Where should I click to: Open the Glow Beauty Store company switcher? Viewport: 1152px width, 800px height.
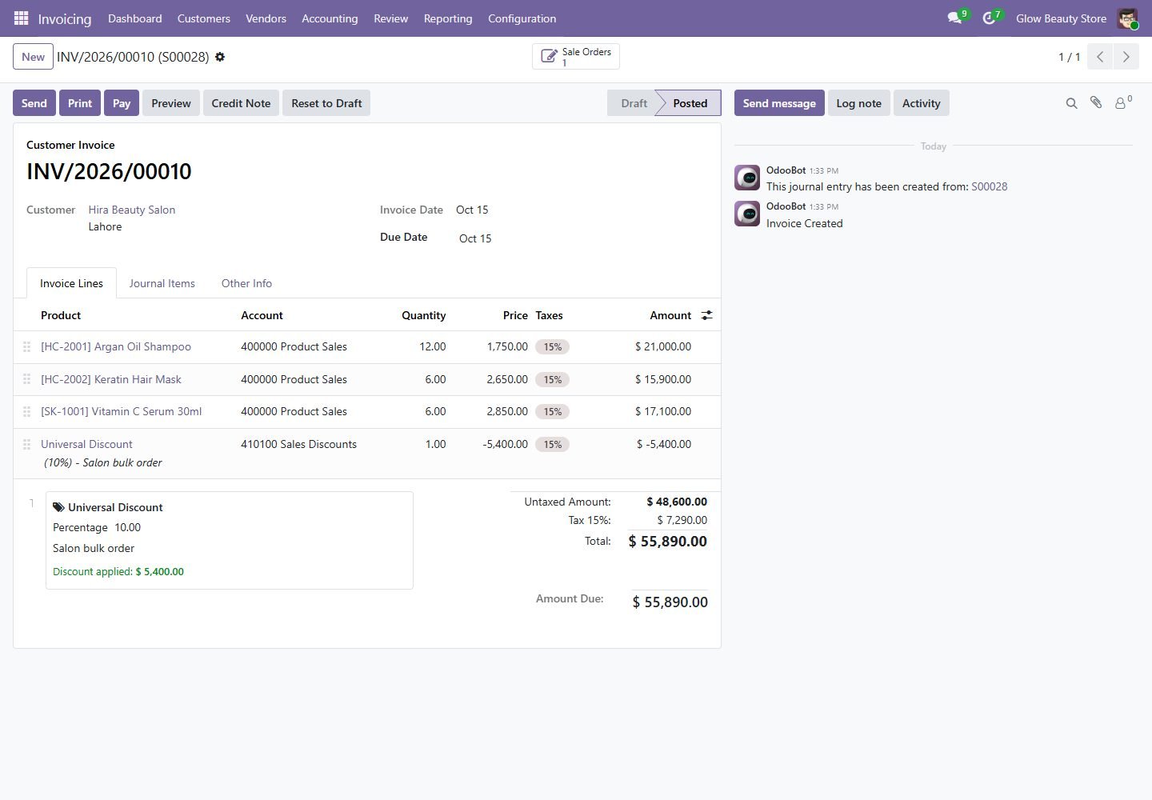1061,18
